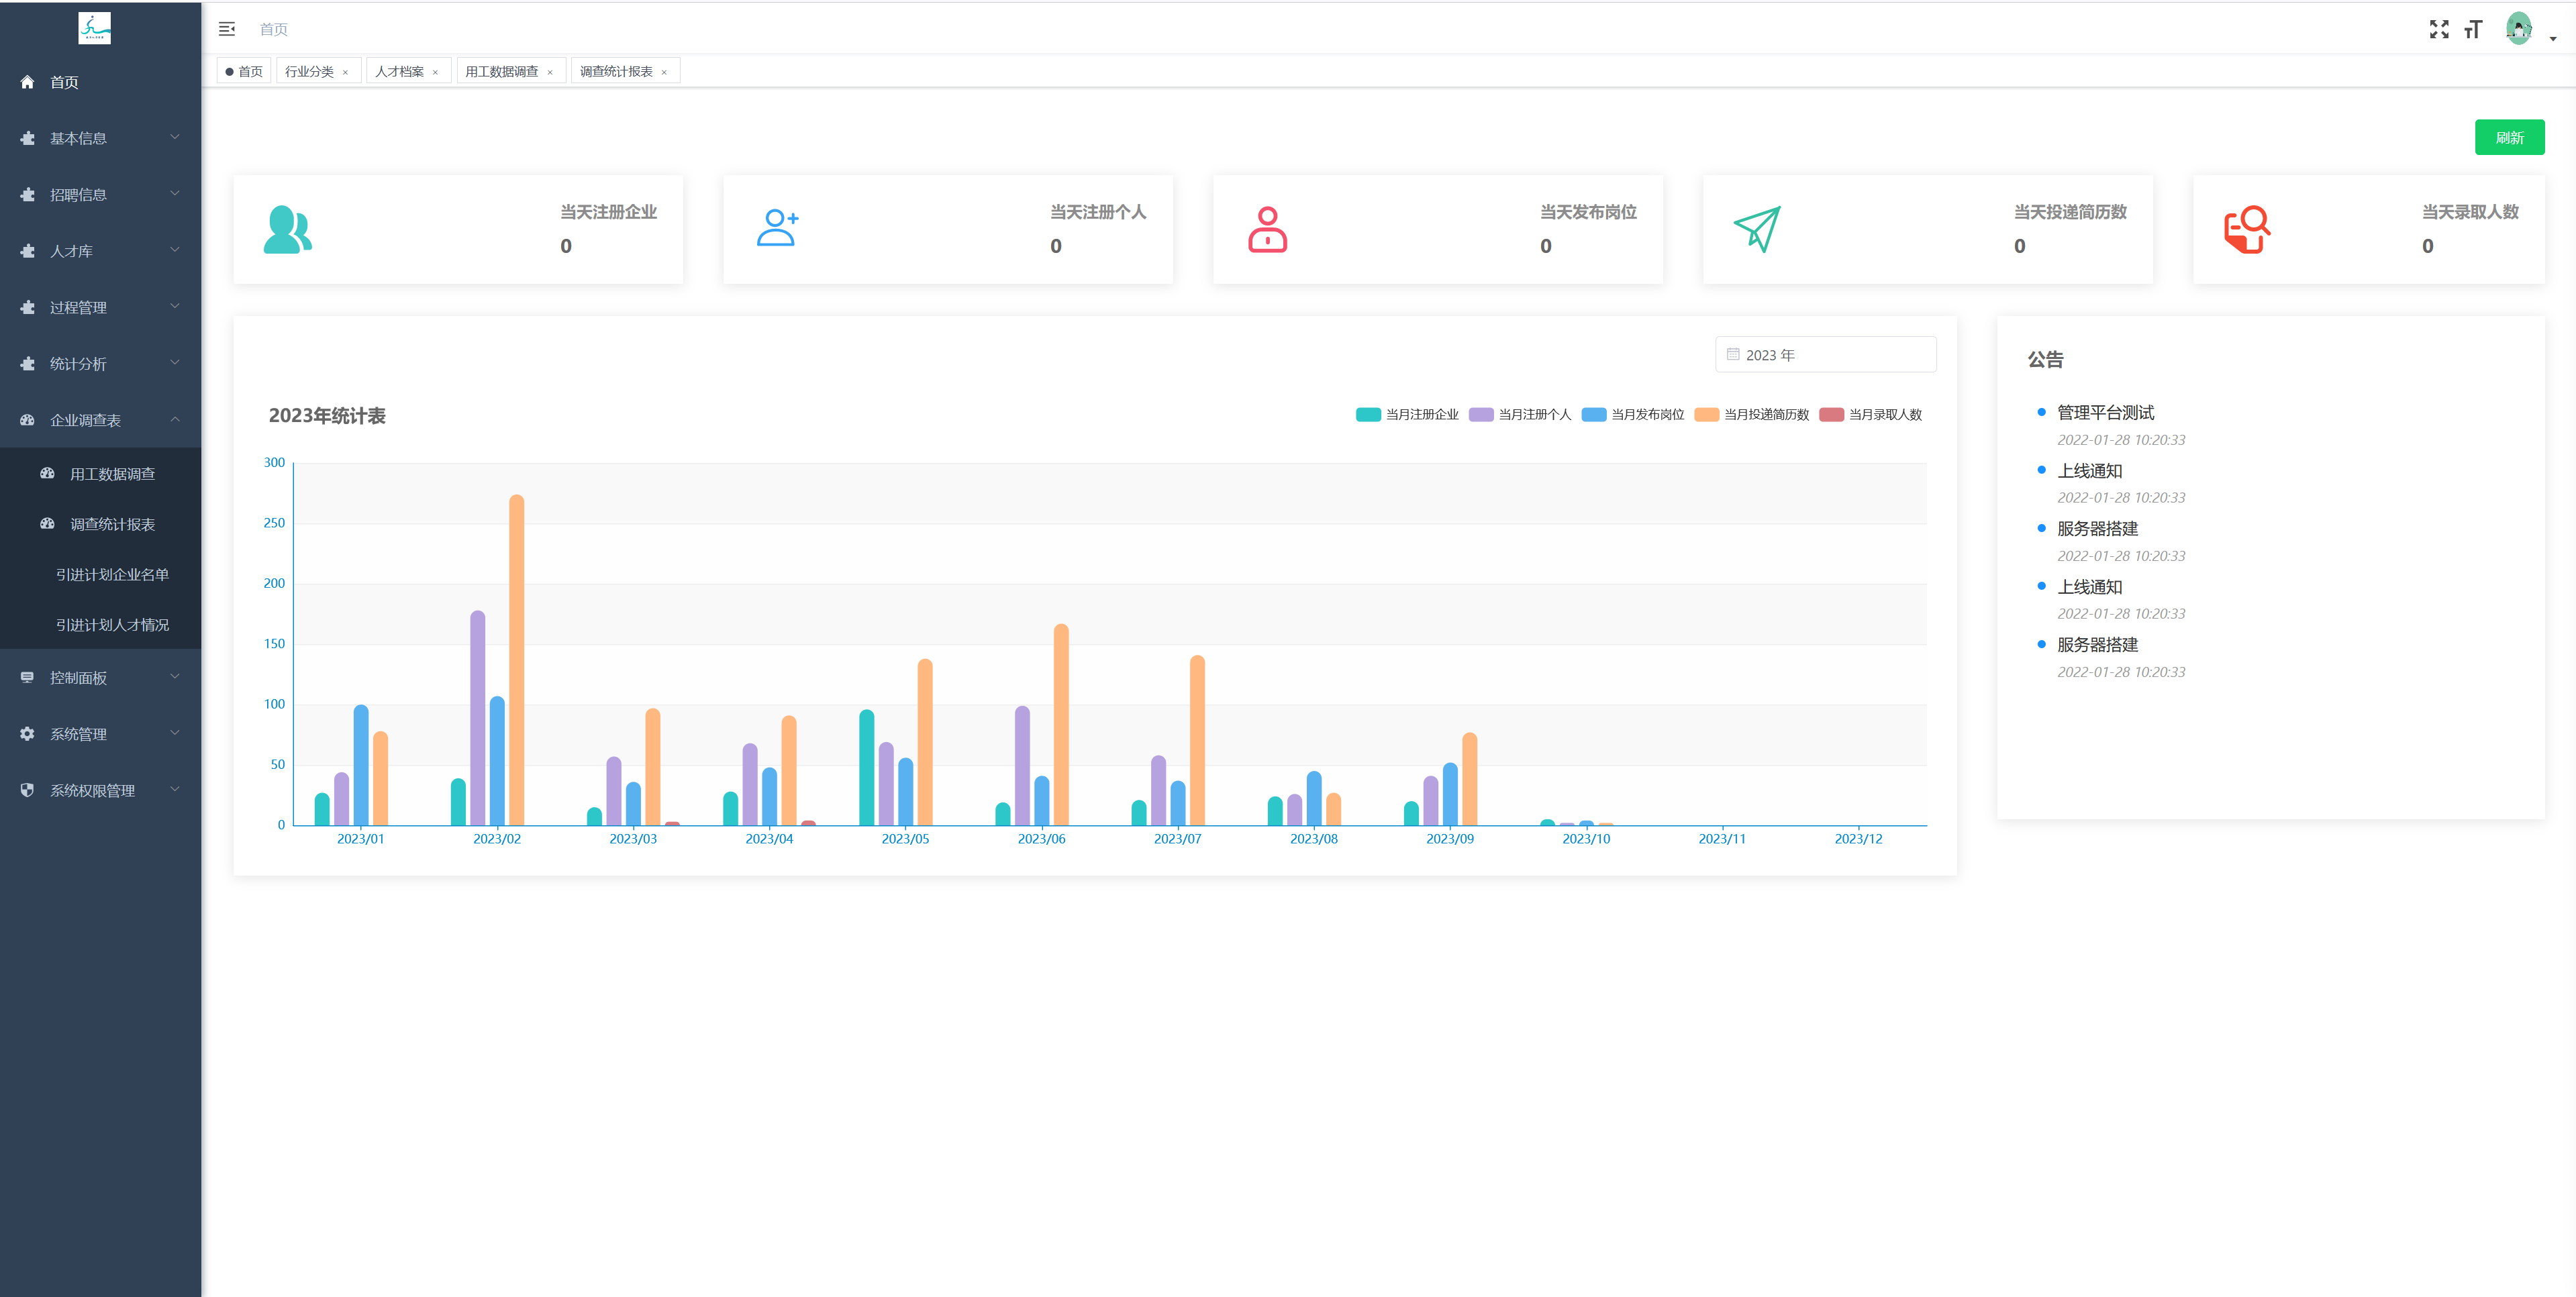This screenshot has width=2576, height=1297.
Task: Collapse the 企业调查表 menu chevron
Action: 175,419
